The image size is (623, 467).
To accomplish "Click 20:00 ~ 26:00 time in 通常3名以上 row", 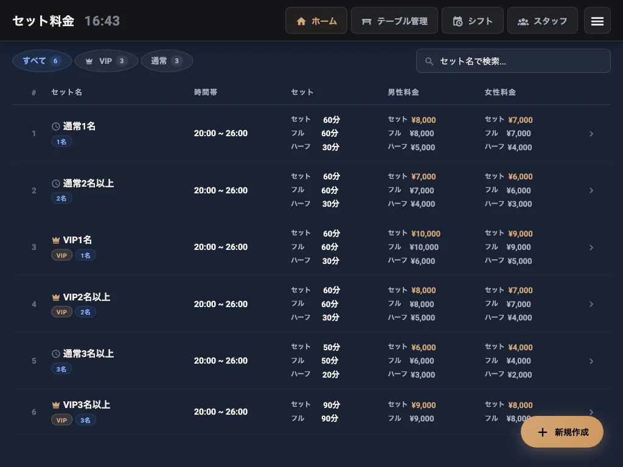I will 220,361.
